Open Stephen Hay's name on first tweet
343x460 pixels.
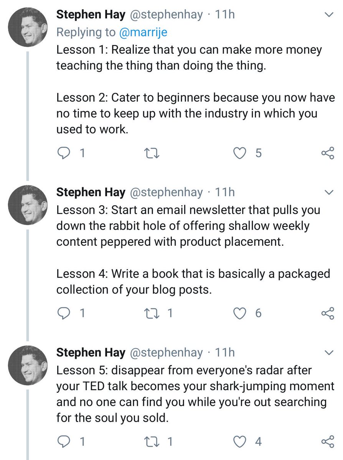pos(91,15)
